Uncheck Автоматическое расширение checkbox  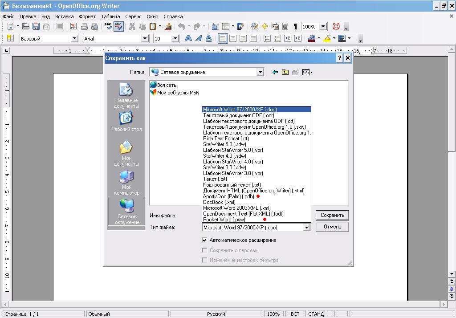click(x=204, y=240)
